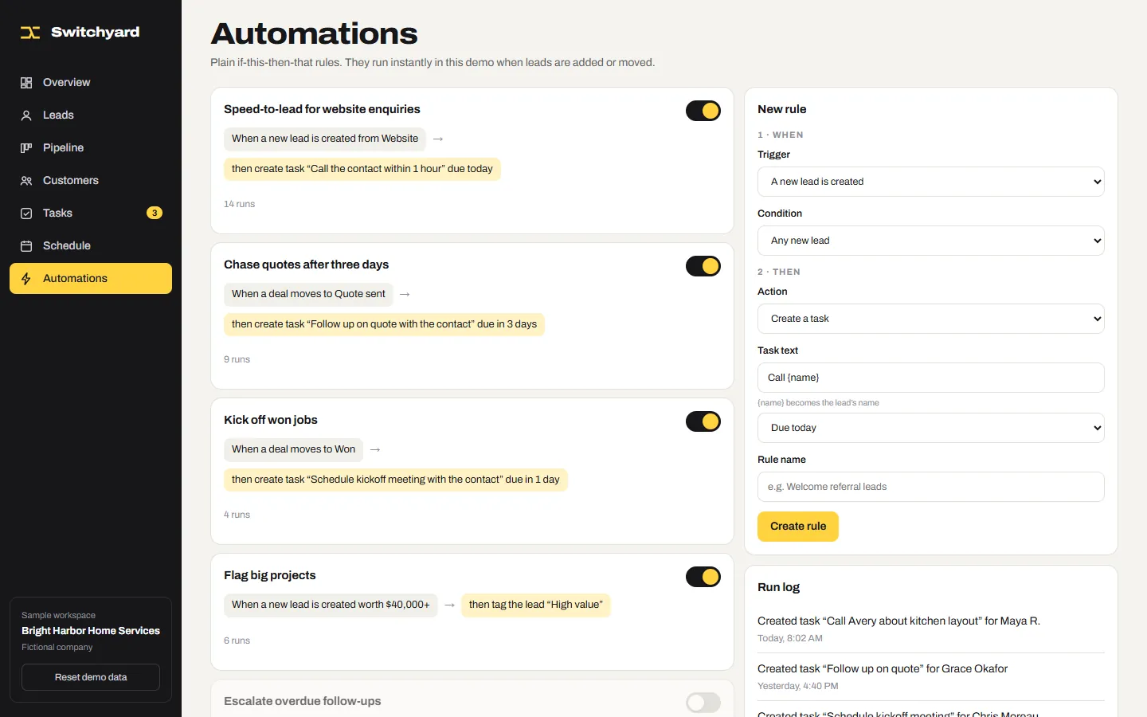This screenshot has height=717, width=1147.
Task: Click the 'Call the contact within 1 hour' action chip
Action: coord(362,169)
